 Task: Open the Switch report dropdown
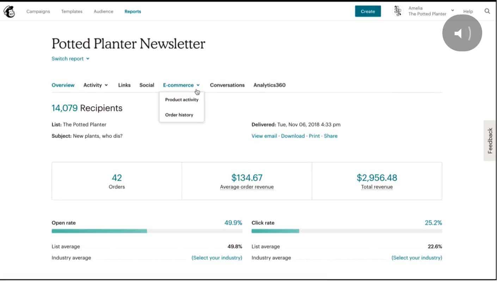pos(70,59)
